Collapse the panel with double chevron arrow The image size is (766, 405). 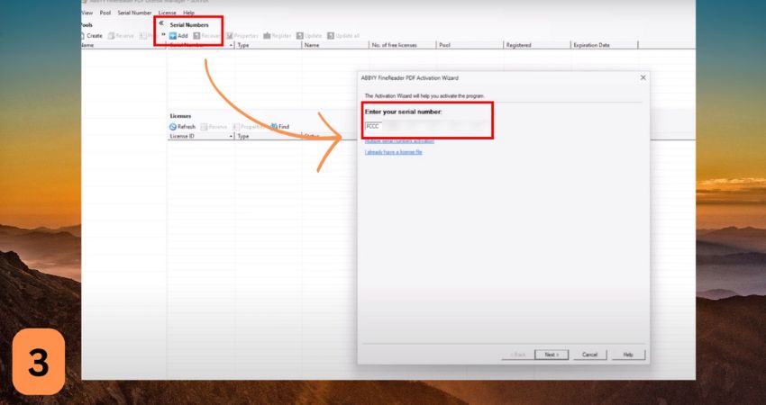coord(161,23)
